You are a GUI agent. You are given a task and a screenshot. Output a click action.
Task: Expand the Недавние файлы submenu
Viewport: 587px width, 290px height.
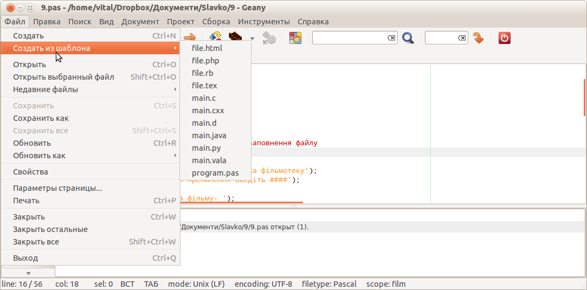click(x=91, y=89)
